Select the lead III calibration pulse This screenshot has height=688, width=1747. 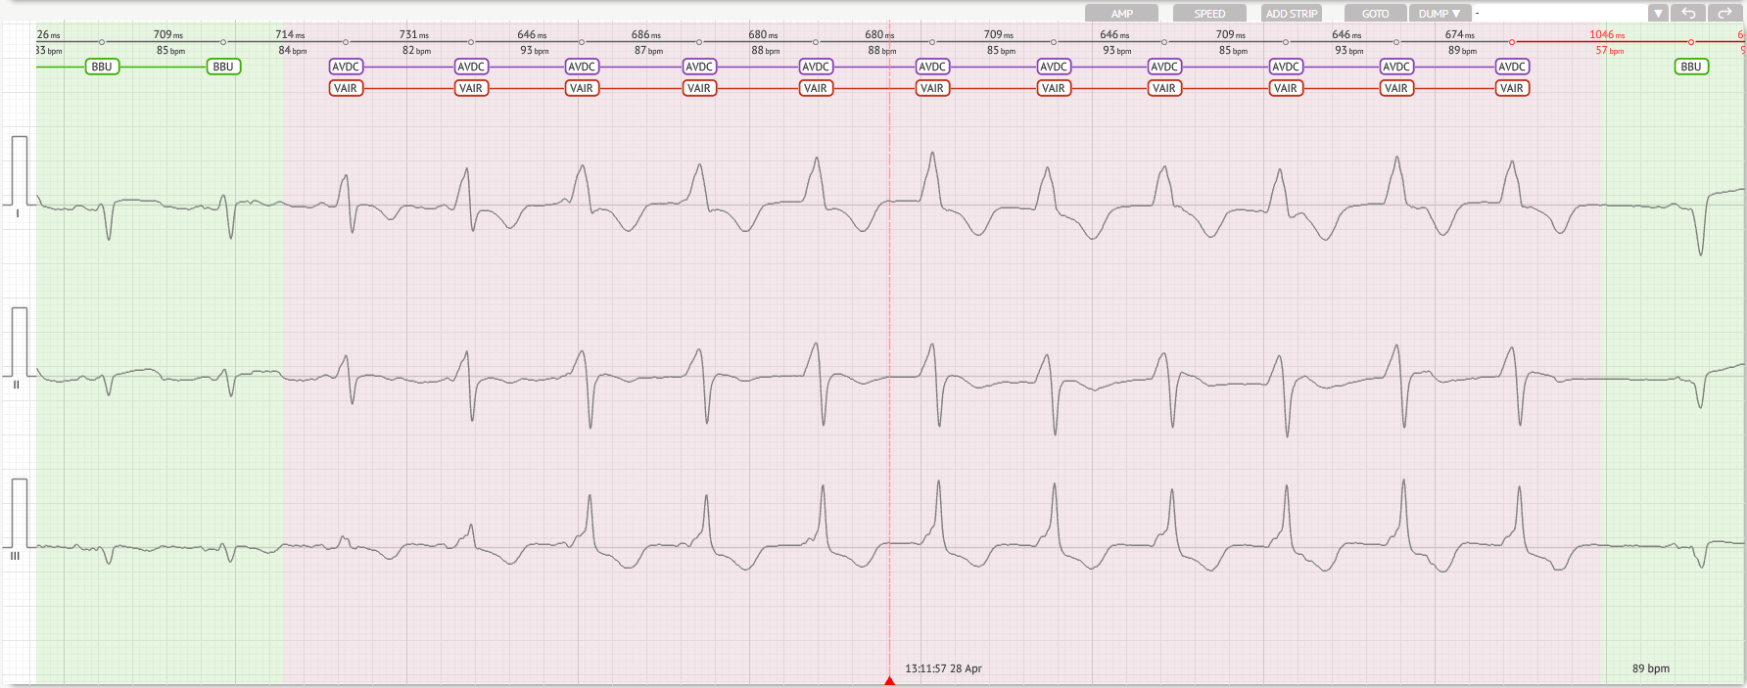click(19, 514)
